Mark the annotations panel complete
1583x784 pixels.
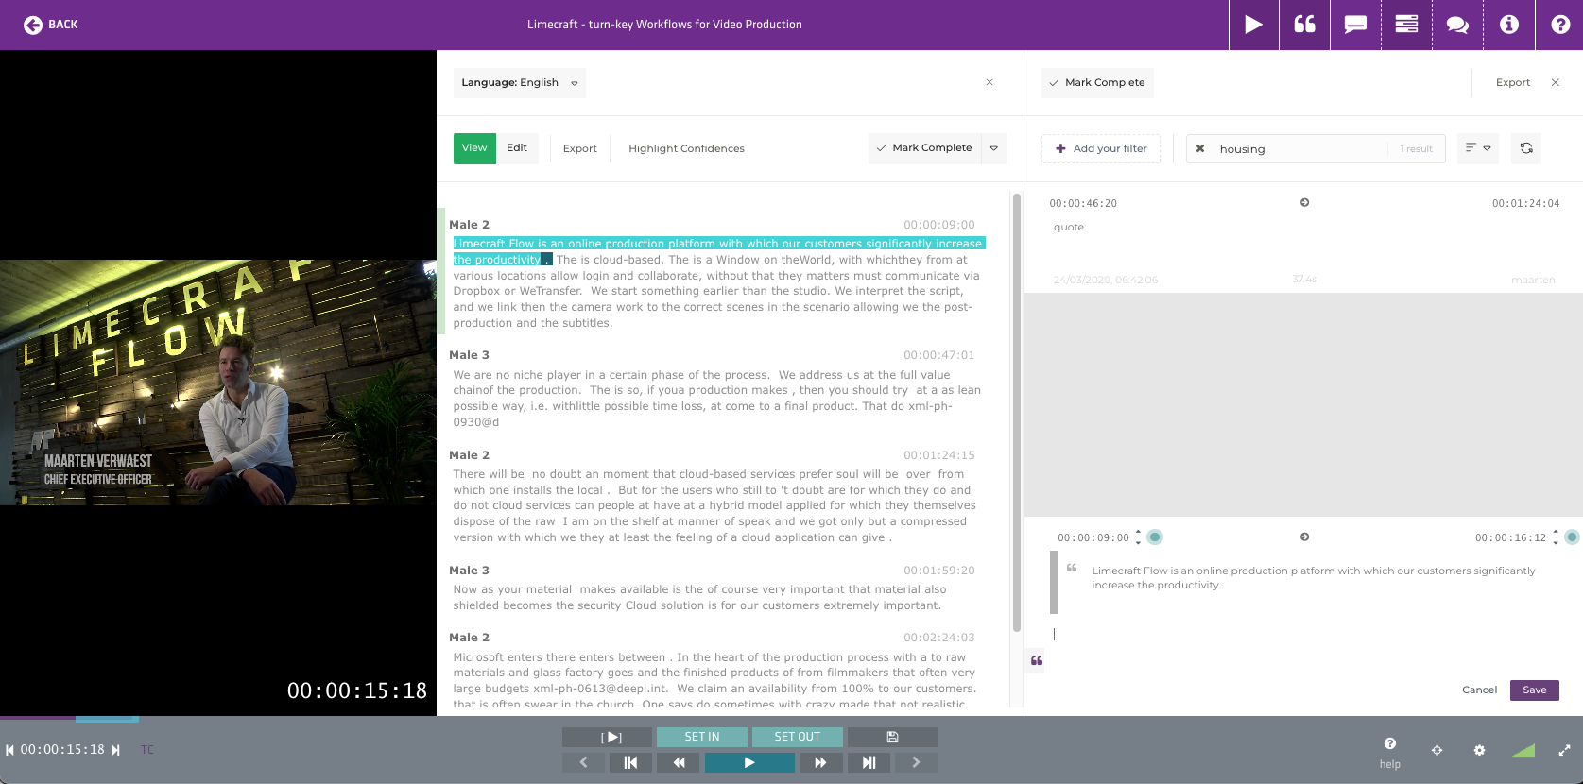click(1097, 83)
